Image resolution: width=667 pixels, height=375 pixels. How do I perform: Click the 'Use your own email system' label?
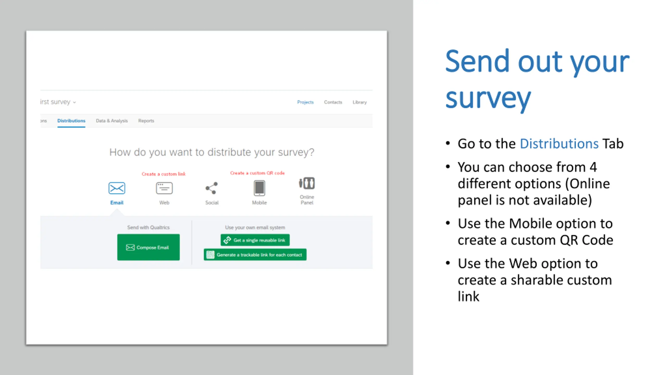255,227
